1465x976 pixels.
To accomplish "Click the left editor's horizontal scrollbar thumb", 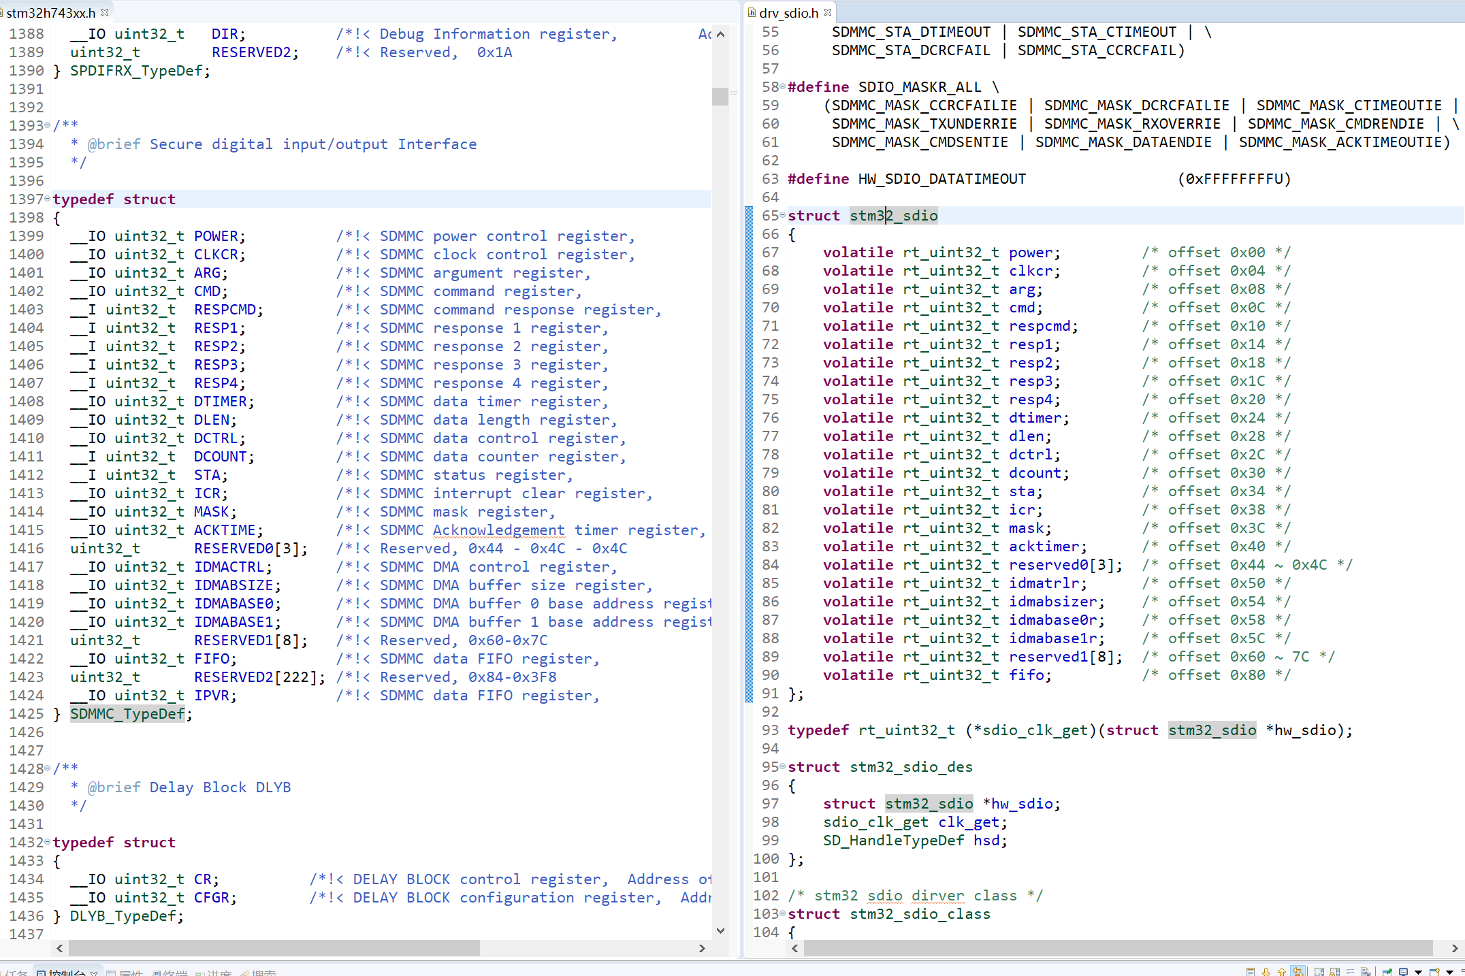I will click(274, 947).
